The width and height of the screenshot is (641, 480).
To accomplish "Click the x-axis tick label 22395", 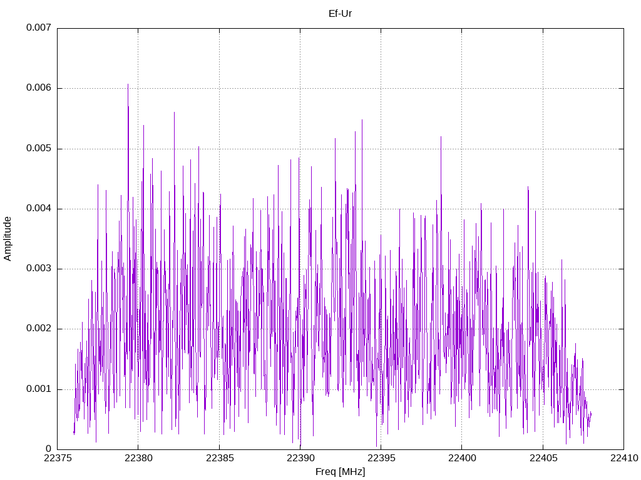I will [381, 458].
